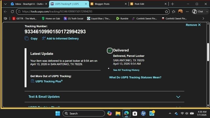Open File Explorer from taskbar
Screen dimensions: 210x118
click(118, 114)
